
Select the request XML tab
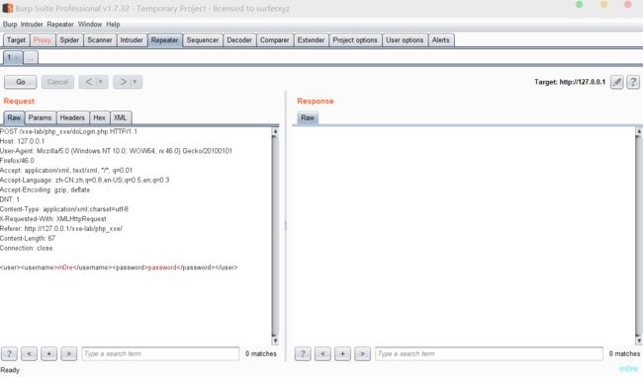pos(121,117)
